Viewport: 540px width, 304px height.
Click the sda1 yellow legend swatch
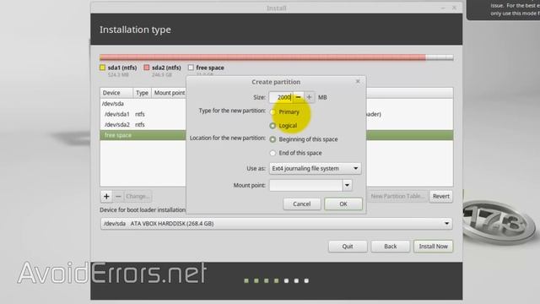coord(102,68)
